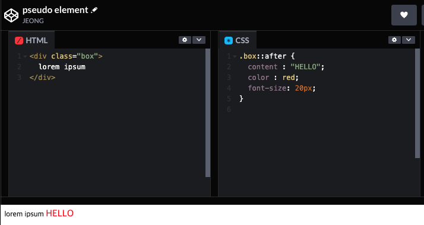Viewport: 424px width, 225px height.
Task: Collapse HTML line 1 fold arrow
Action: 25,56
